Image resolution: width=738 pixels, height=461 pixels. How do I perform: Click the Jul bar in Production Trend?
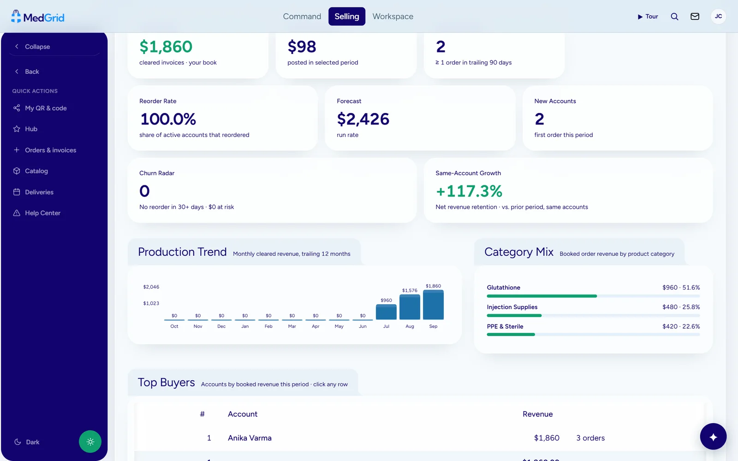[x=386, y=312]
